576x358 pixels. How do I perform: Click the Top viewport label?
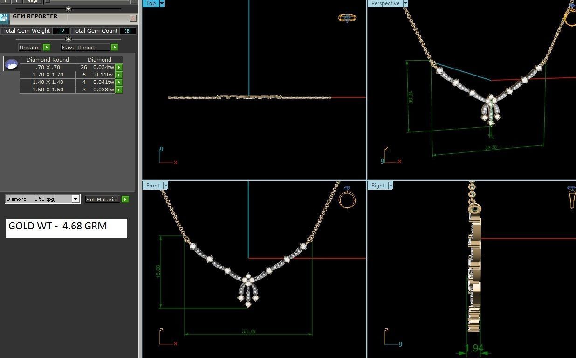[x=151, y=3]
